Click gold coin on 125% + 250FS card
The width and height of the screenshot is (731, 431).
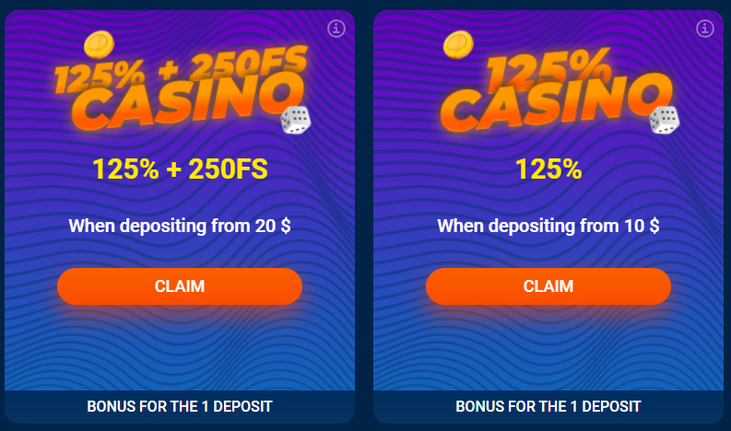tap(96, 42)
